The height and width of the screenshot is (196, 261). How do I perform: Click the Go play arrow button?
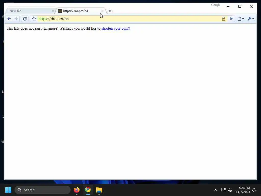(231, 19)
